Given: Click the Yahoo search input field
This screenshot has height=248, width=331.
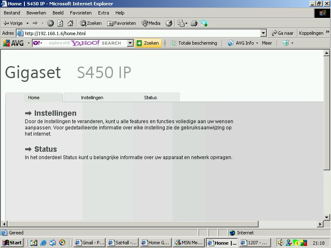Looking at the screenshot, I should [85, 43].
